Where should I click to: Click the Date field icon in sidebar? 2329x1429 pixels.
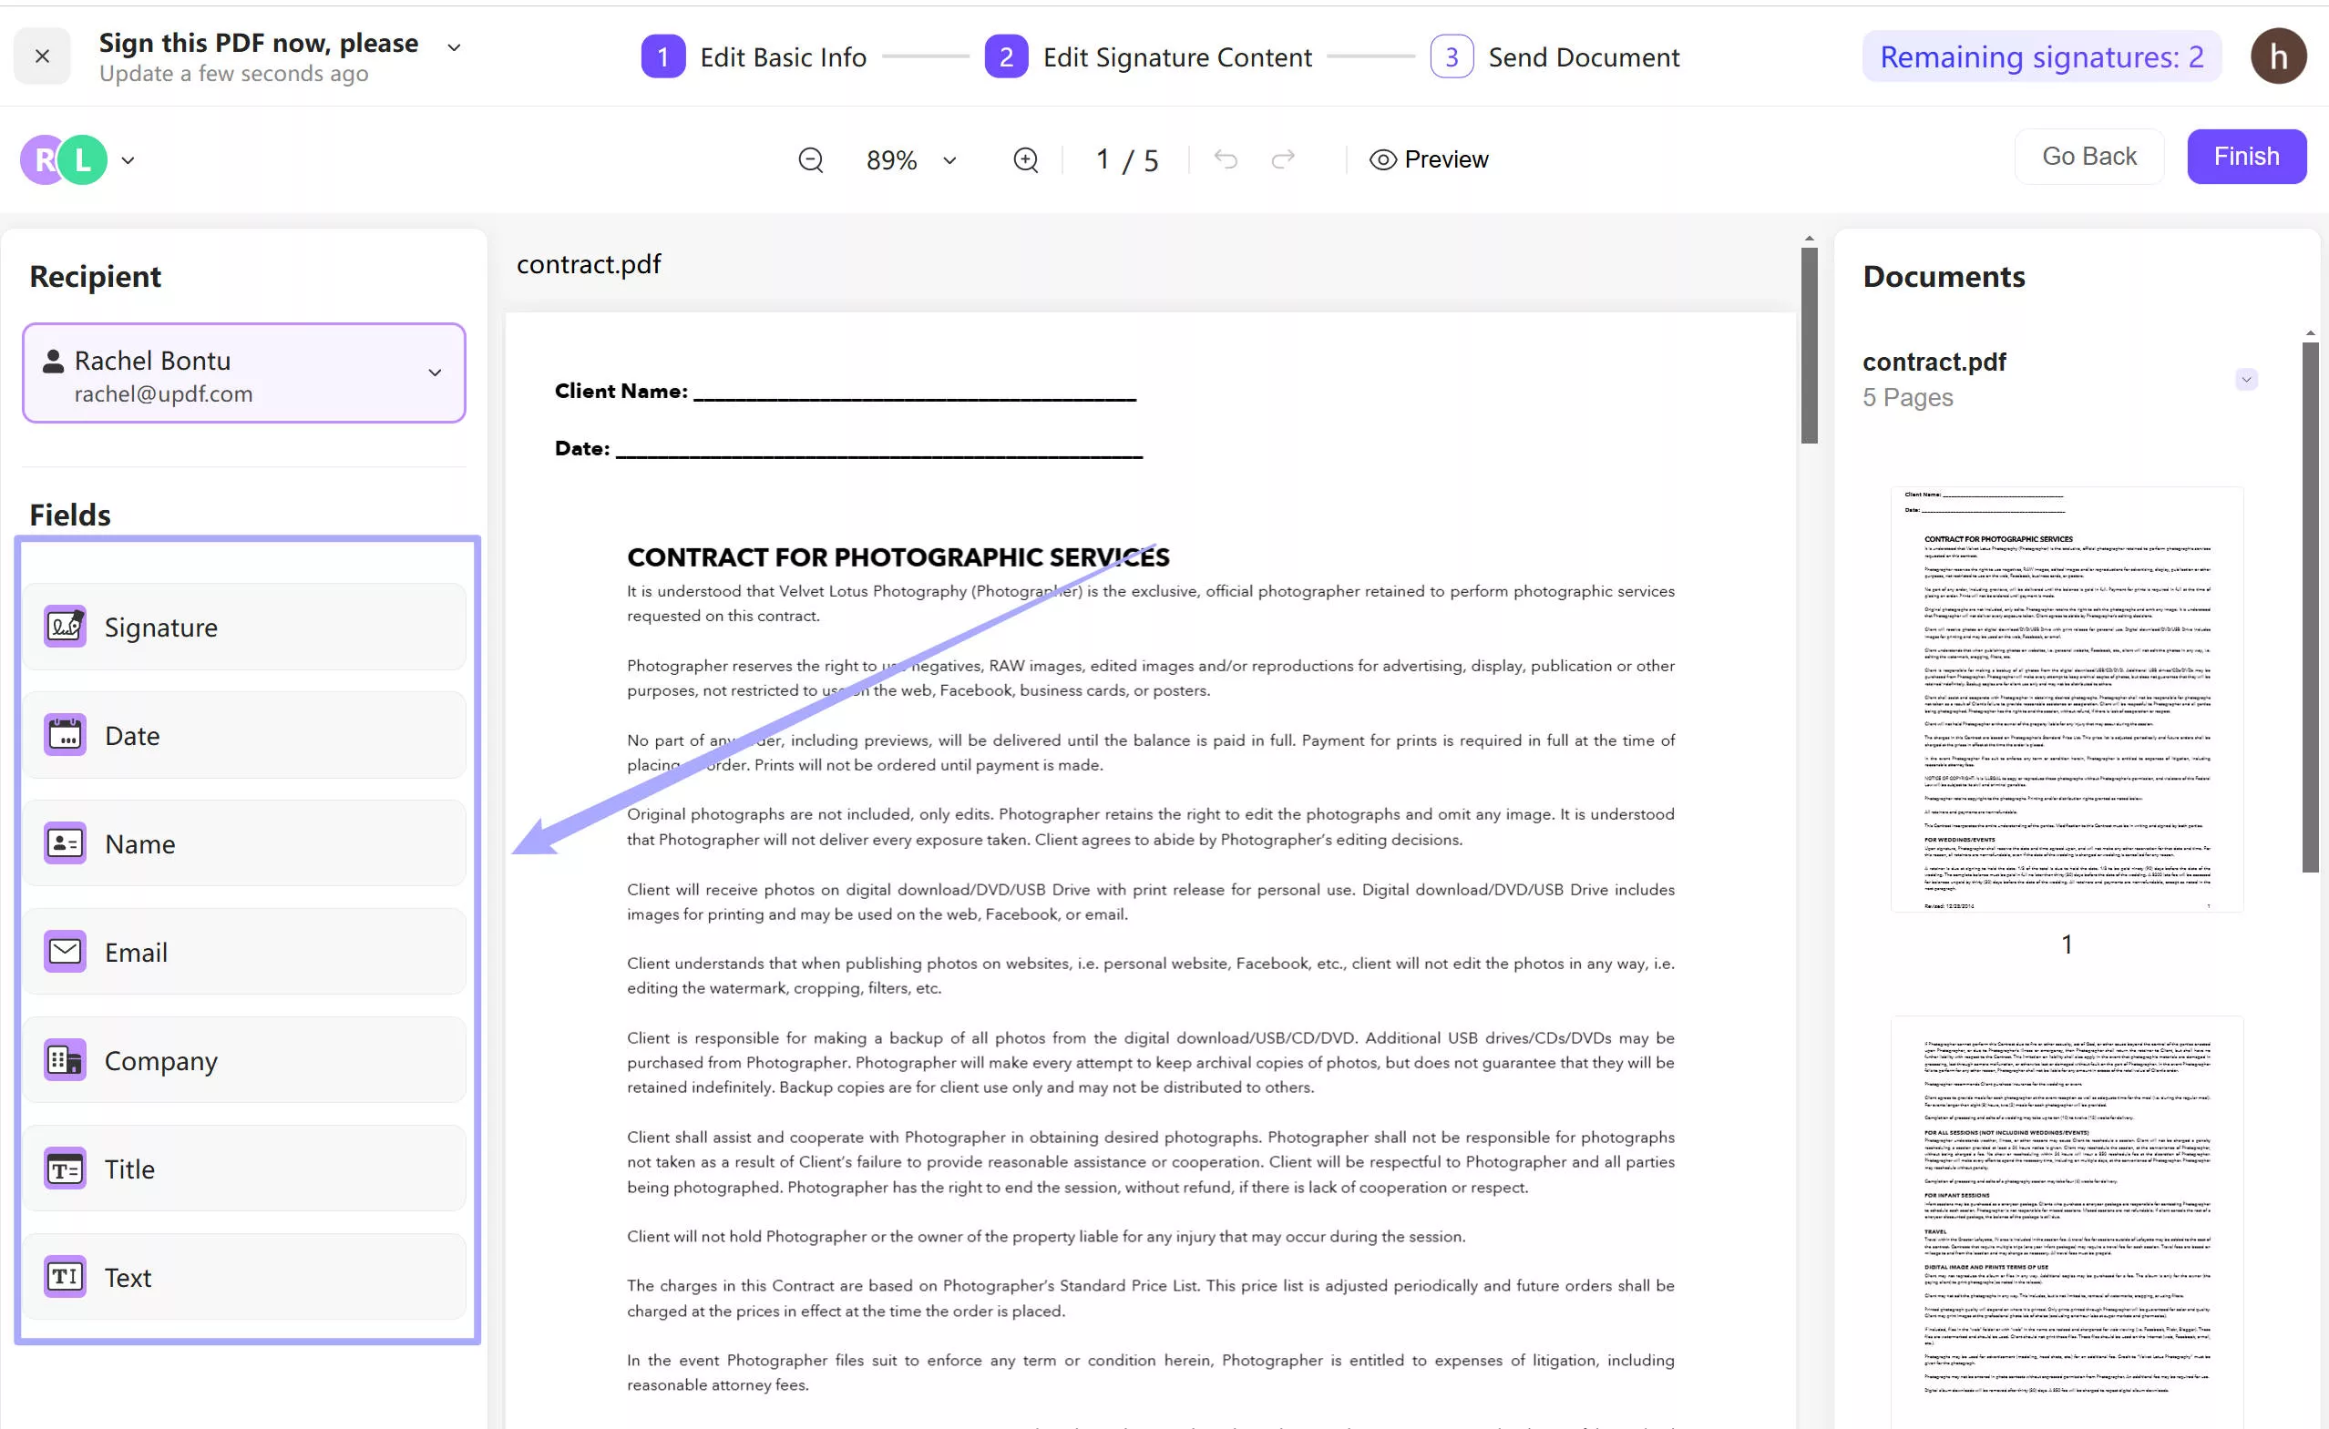tap(63, 734)
